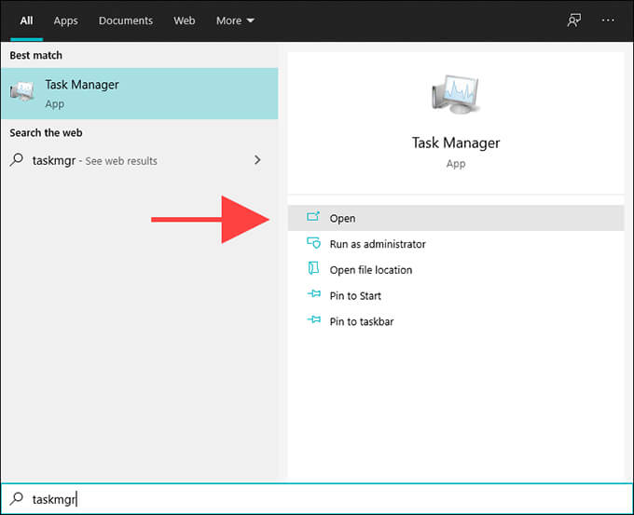Viewport: 634px width, 515px height.
Task: Select Task Manager best match result
Action: pyautogui.click(x=140, y=94)
